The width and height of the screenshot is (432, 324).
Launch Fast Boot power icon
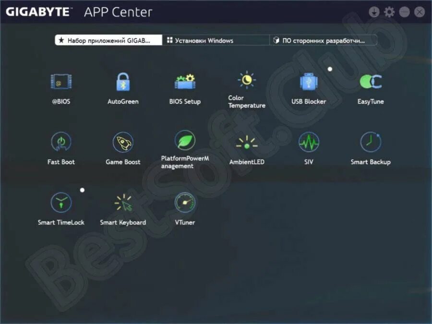61,142
